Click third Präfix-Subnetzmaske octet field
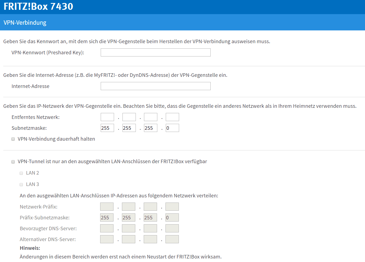This screenshot has height=262, width=365. (x=150, y=217)
